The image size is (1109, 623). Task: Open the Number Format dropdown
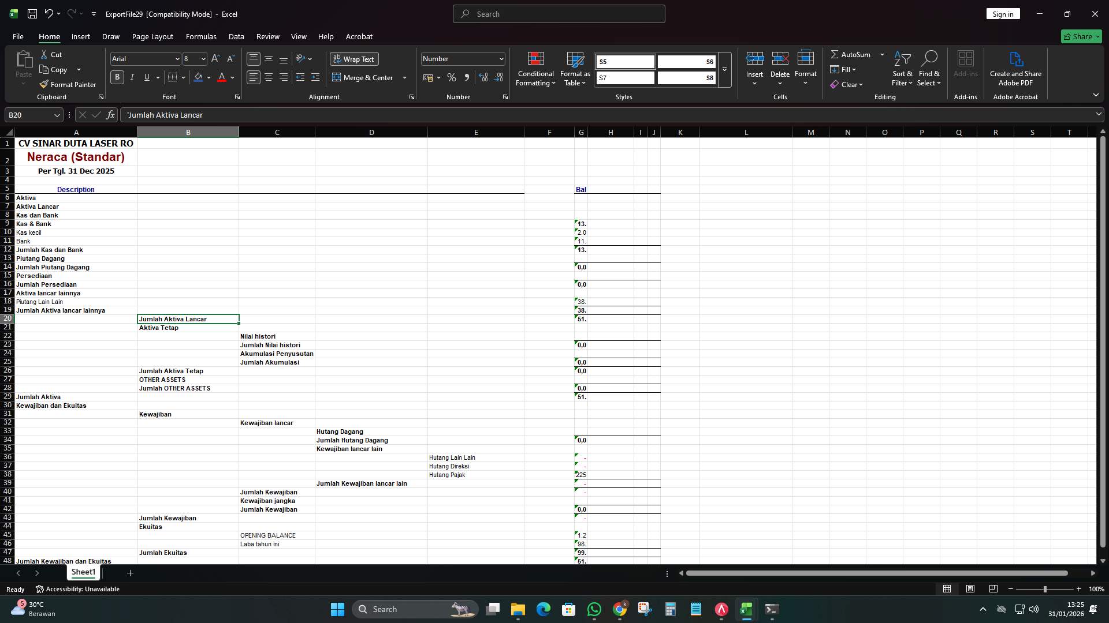tap(500, 58)
